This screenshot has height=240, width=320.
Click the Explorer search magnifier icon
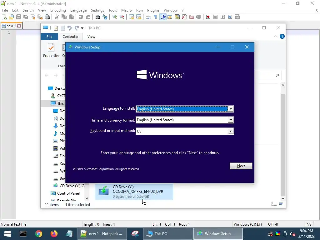tap(277, 76)
